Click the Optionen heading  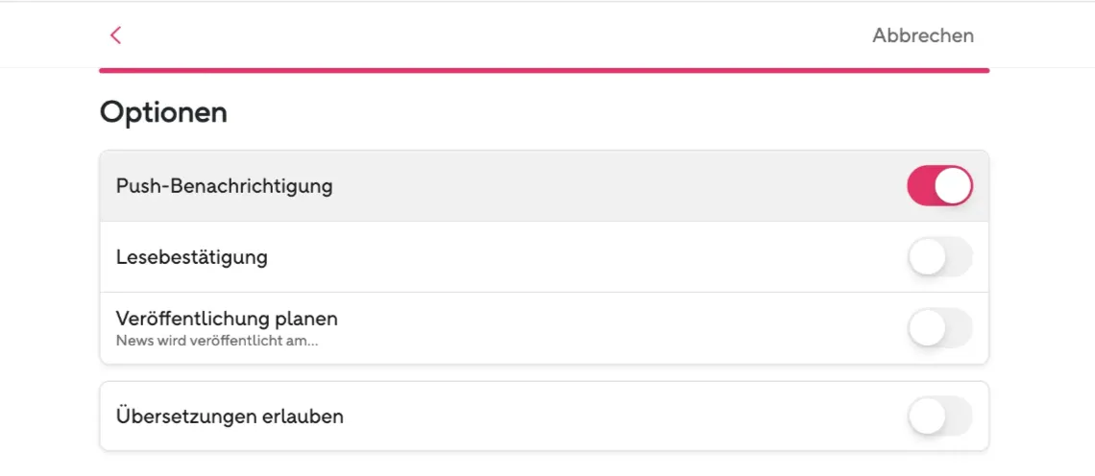[x=163, y=111]
